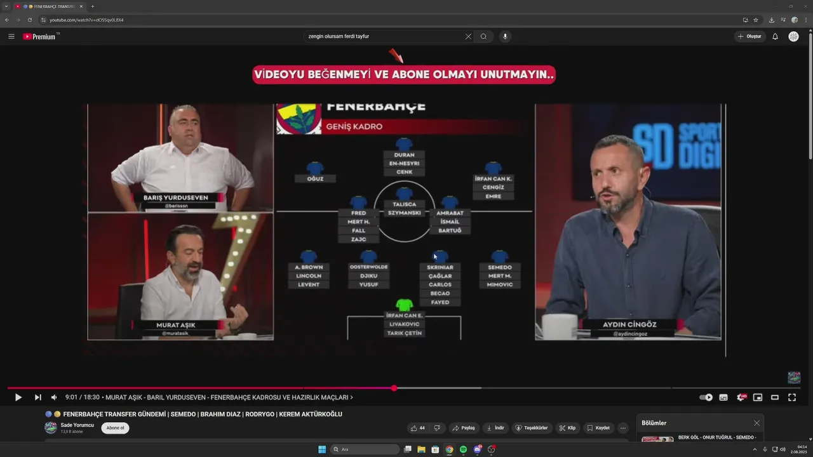Viewport: 813px width, 457px height.
Task: Toggle the autoplay switch
Action: 706,397
